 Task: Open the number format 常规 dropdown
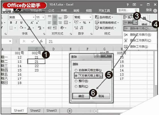[x=90, y=17]
